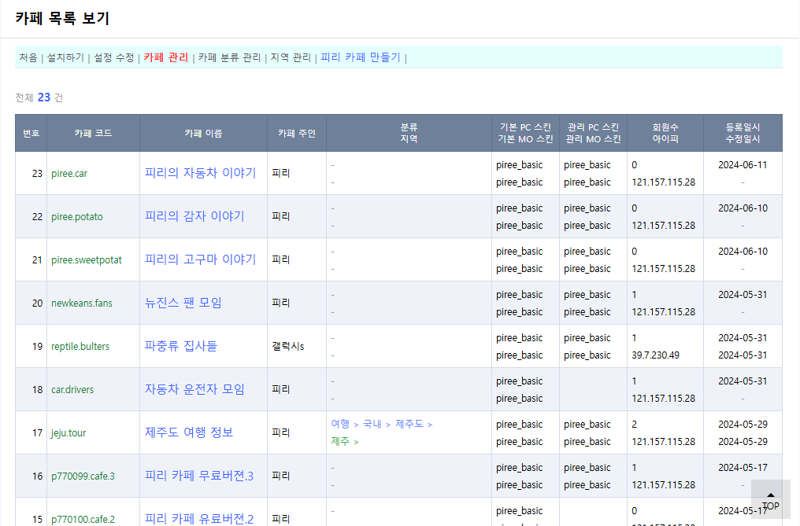Click the TOP scroll-up arrow button
Screen dimensions: 800x526
(x=770, y=499)
